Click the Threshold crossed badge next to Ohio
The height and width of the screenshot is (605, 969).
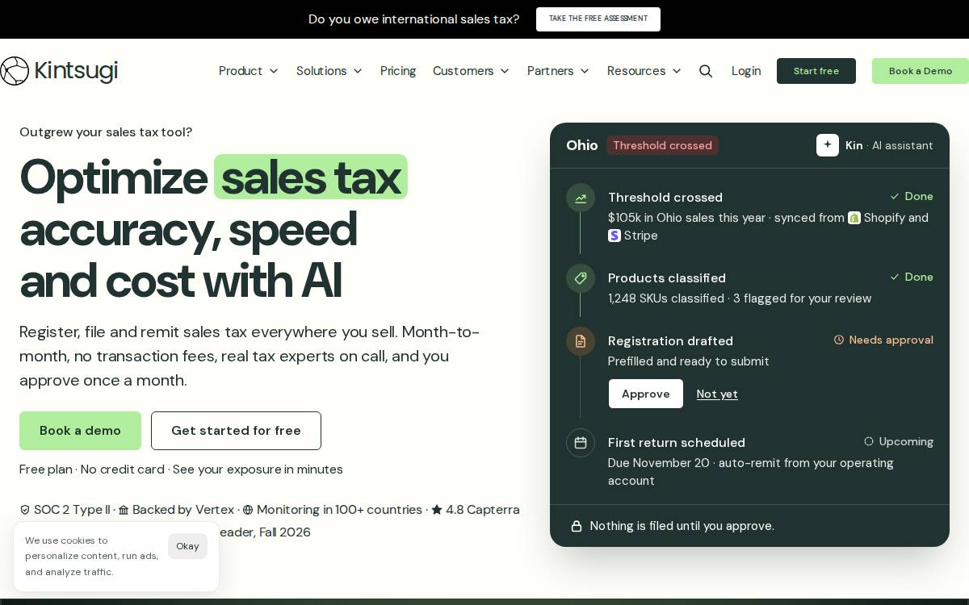(662, 145)
